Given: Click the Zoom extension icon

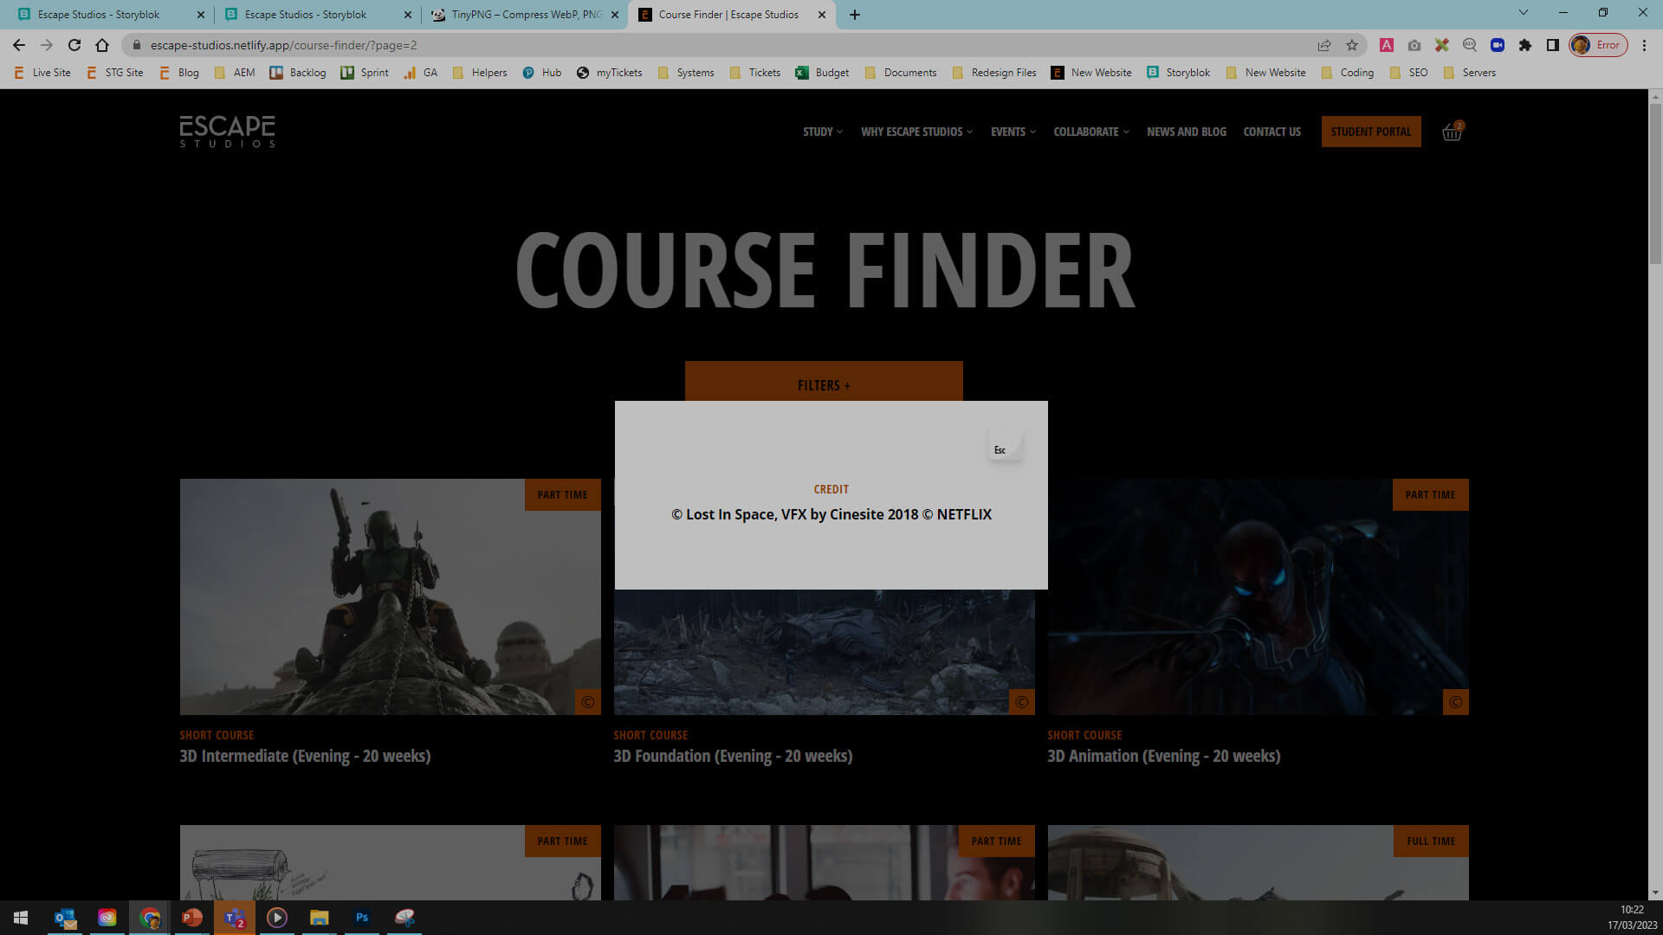Looking at the screenshot, I should click(x=1498, y=45).
